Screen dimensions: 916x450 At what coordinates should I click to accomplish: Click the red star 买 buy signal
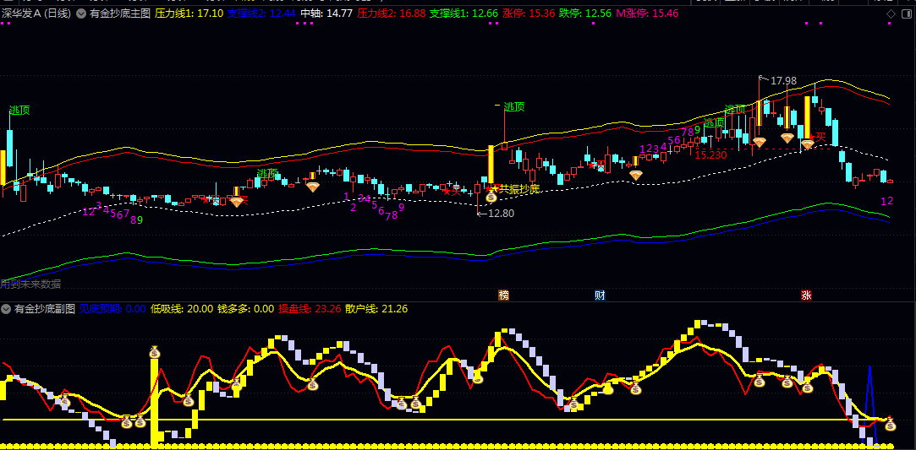[x=817, y=137]
